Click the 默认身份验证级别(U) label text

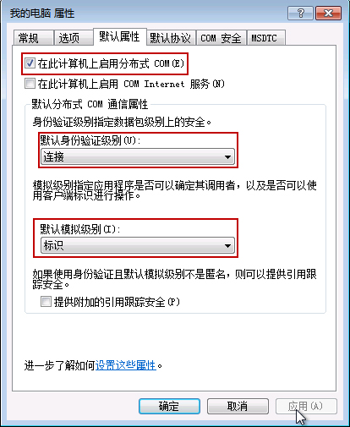(90, 140)
